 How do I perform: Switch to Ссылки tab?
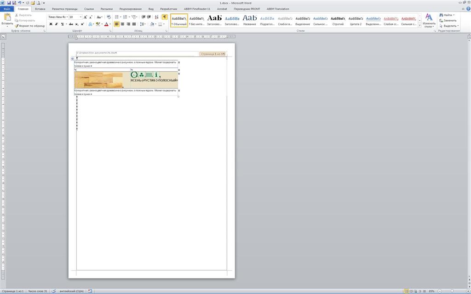click(89, 9)
